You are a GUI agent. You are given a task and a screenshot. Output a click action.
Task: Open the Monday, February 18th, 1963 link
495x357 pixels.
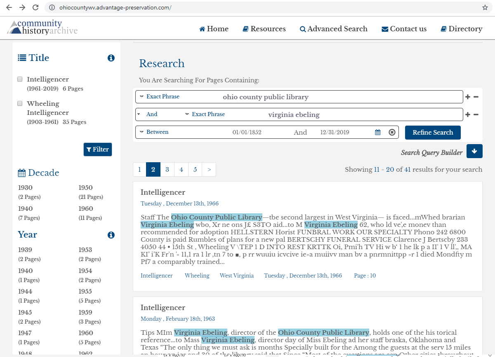(178, 319)
